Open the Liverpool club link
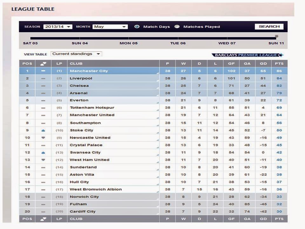 pyautogui.click(x=81, y=78)
